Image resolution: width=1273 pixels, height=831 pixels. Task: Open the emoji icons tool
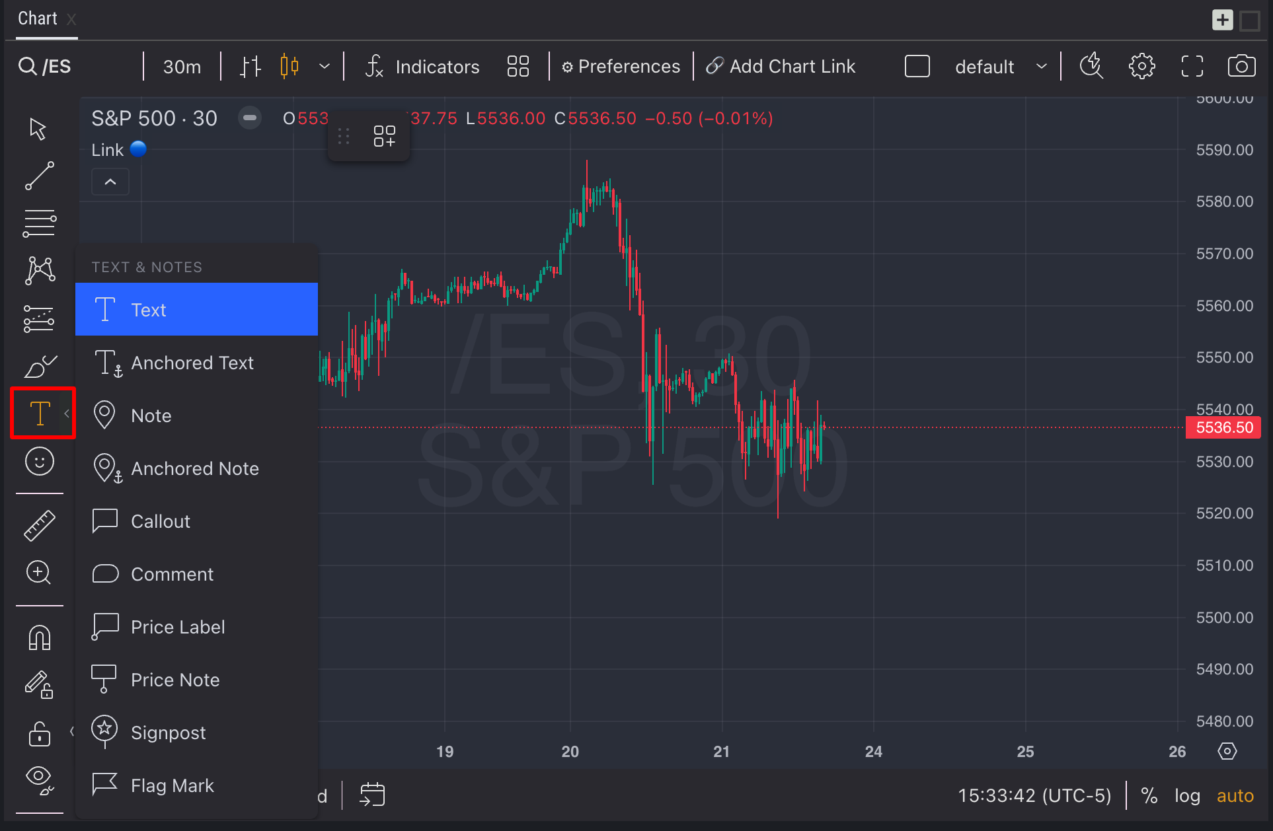(x=40, y=461)
